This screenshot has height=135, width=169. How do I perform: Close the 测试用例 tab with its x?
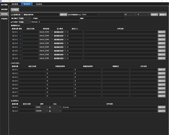point(32,4)
